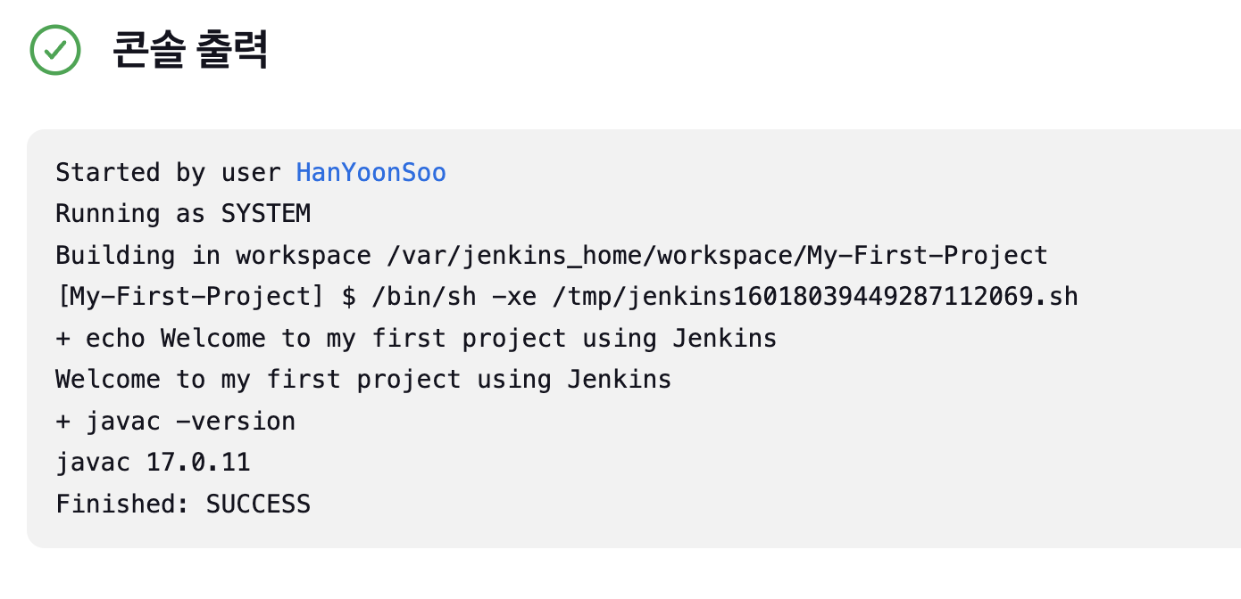Click the 17.0.11 version number
This screenshot has width=1241, height=599.
point(198,463)
